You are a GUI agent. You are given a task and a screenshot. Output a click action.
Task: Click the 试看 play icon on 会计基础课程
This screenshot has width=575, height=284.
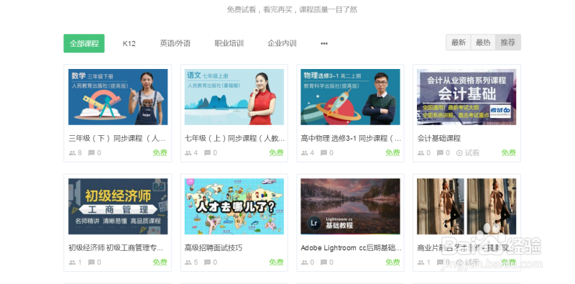pyautogui.click(x=459, y=152)
